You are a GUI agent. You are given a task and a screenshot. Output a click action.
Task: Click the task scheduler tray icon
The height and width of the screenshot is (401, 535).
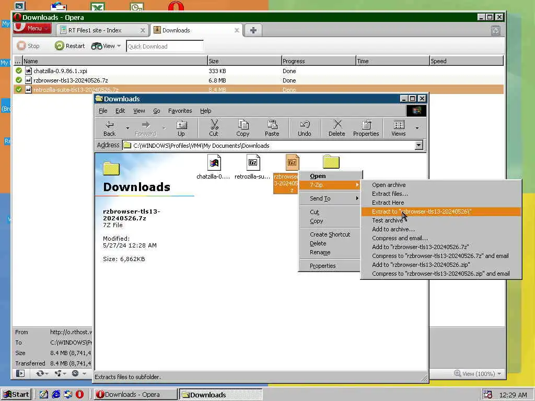click(x=488, y=395)
